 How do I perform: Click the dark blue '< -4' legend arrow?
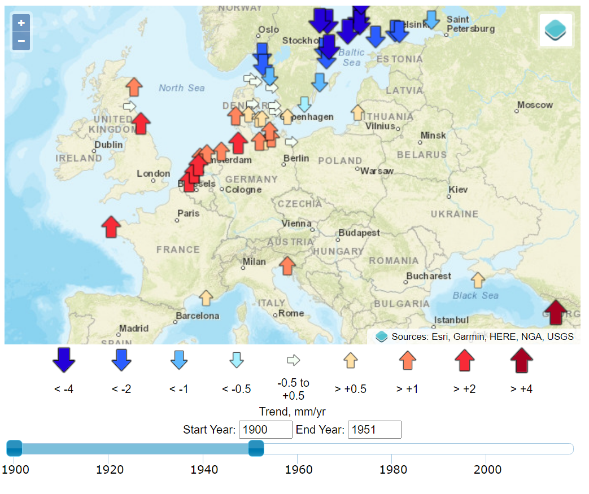tap(64, 360)
